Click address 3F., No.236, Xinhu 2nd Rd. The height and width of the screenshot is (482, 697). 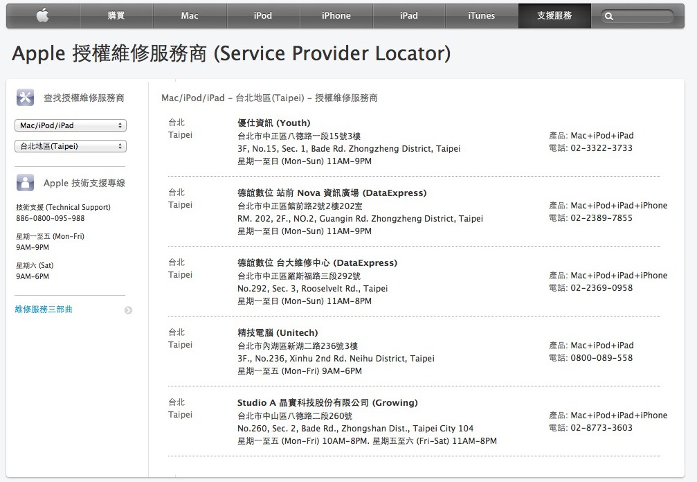point(336,359)
